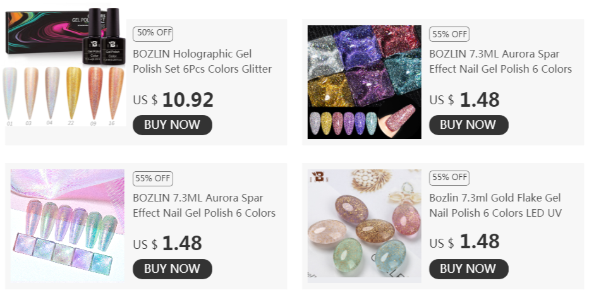Open the pastel nail tips Aurora Spar image
Image resolution: width=589 pixels, height=307 pixels.
[68, 226]
